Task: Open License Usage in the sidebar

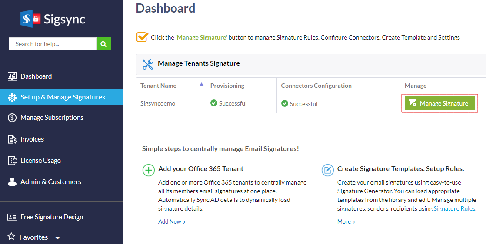Action: pos(40,161)
